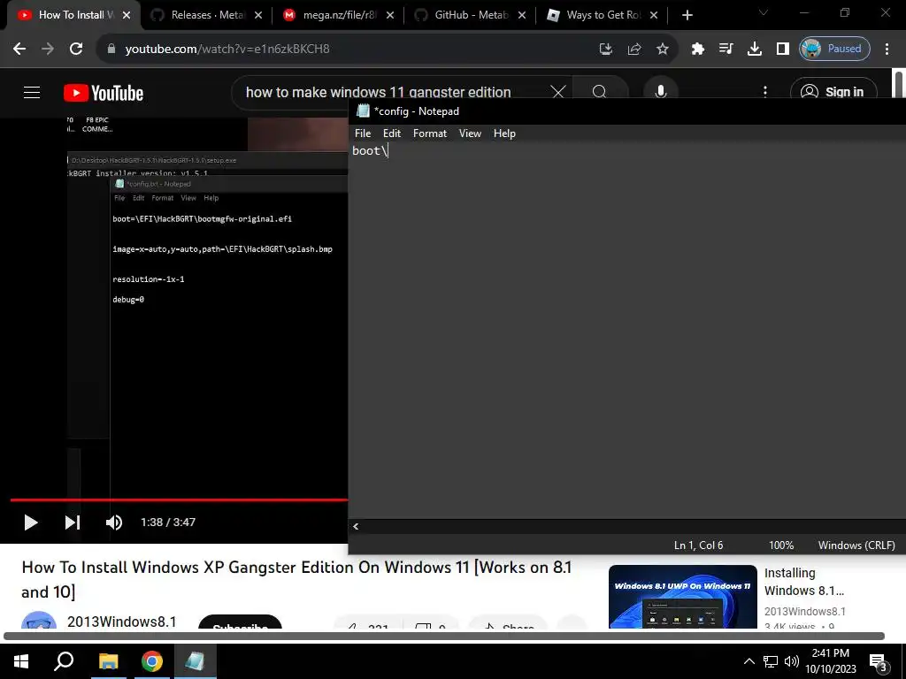906x679 pixels.
Task: Open the volume tray icon
Action: pos(792,661)
